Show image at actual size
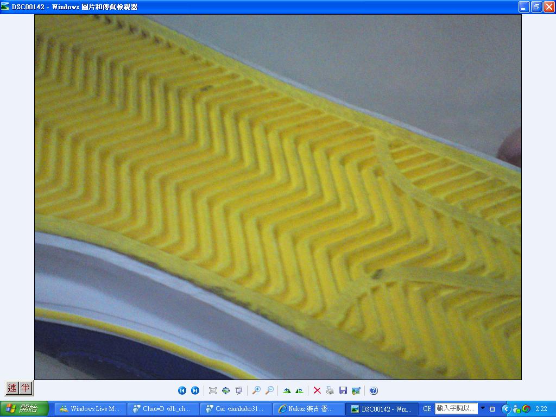556x417 pixels. tap(225, 390)
